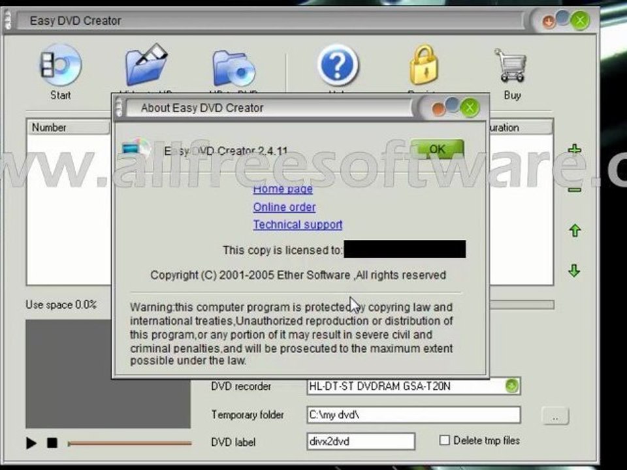The height and width of the screenshot is (470, 627).
Task: Click the preview seek slider
Action: (x=129, y=443)
